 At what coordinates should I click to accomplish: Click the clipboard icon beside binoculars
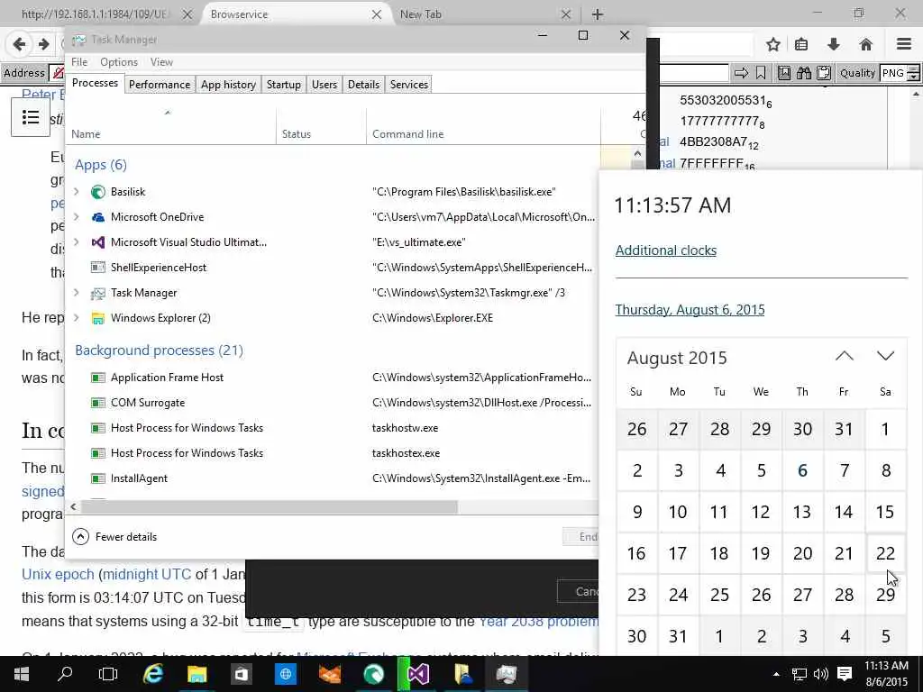pos(824,73)
